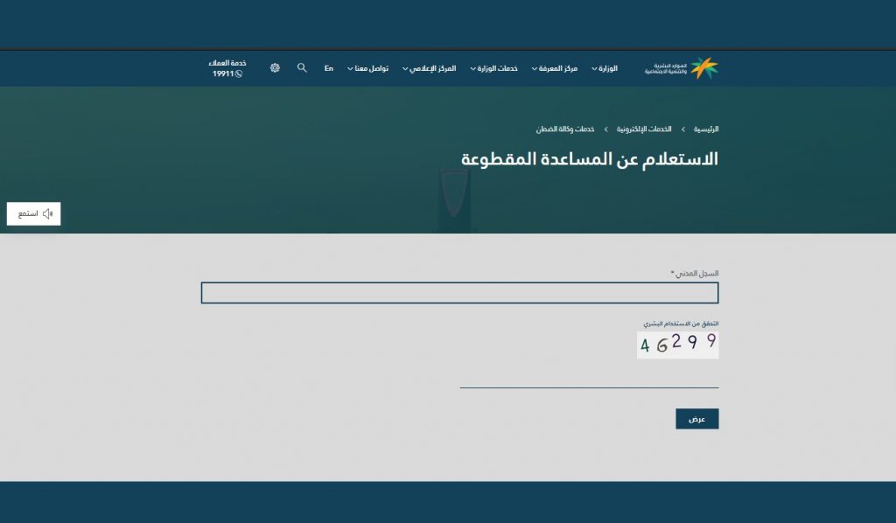Open the accessibility settings gear icon
Screen dimensions: 896x523
275,68
